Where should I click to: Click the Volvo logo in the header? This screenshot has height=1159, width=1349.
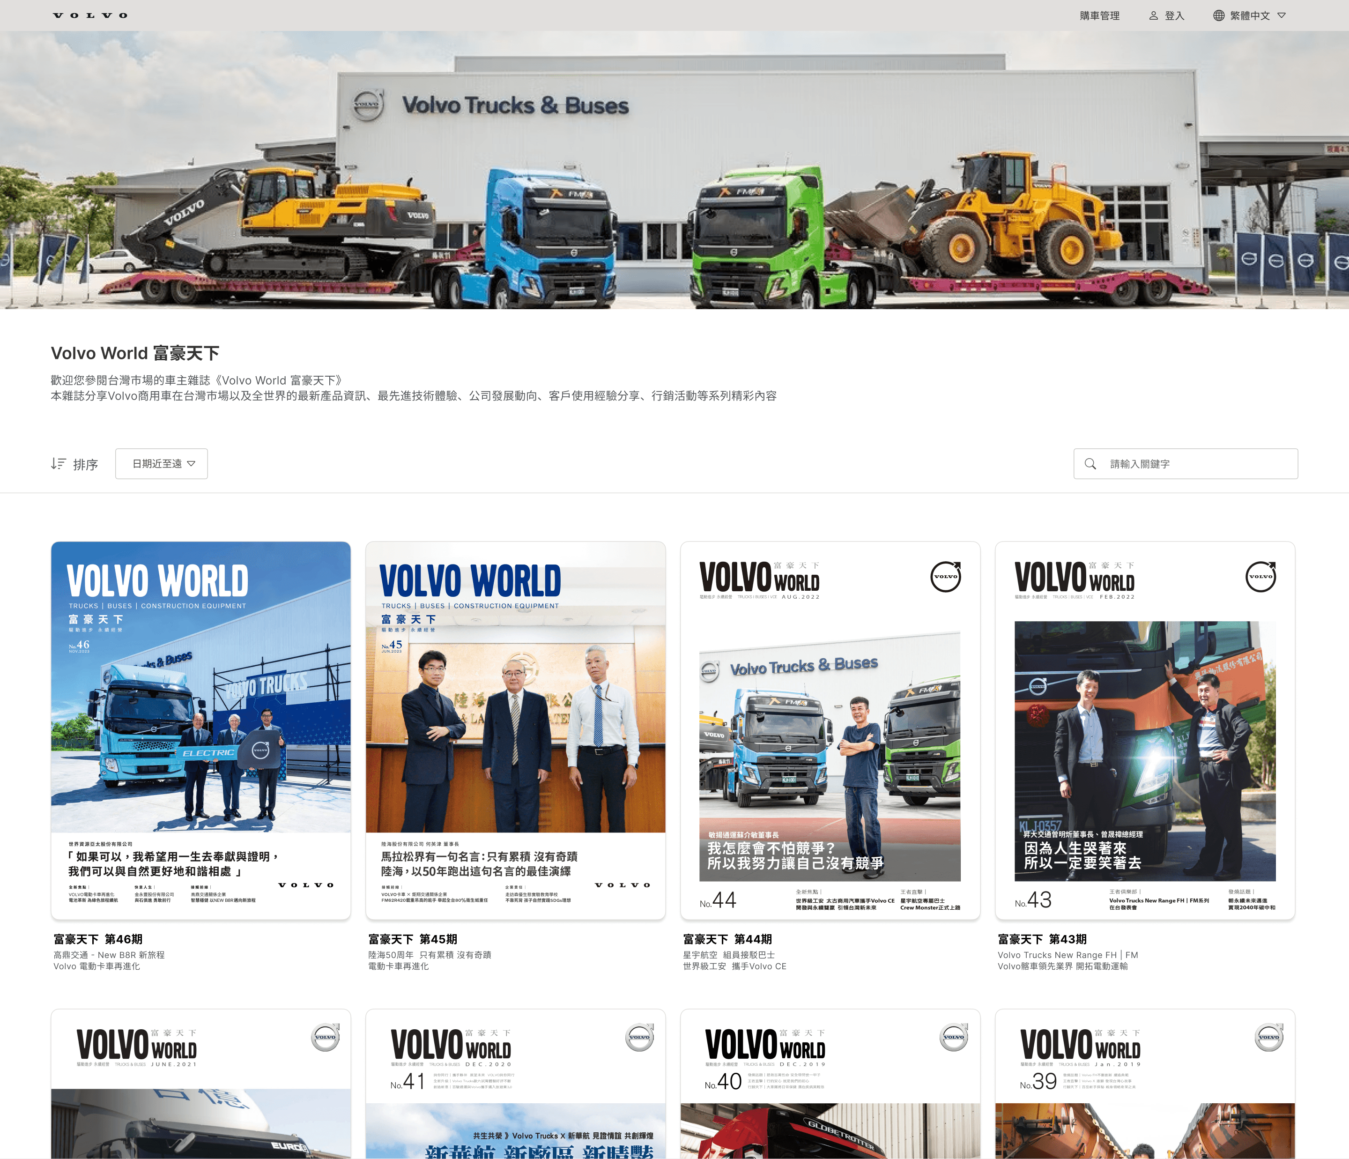(x=90, y=15)
